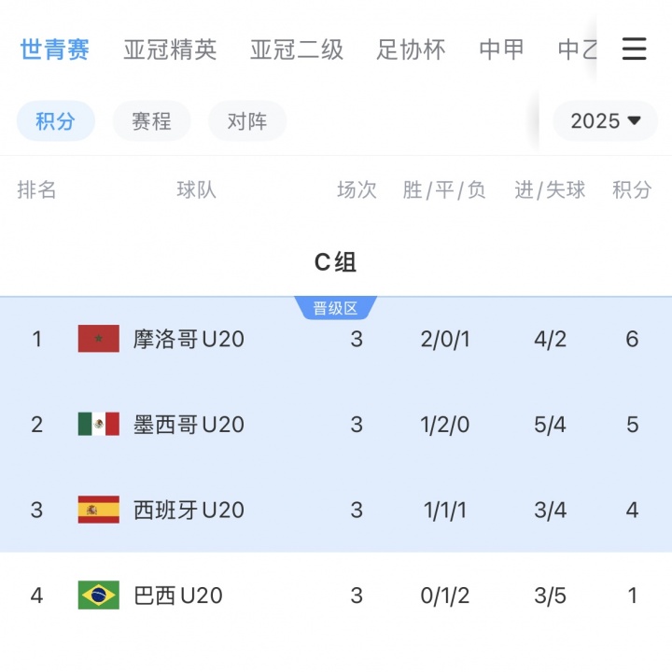Open 墨西哥U20 team page
Viewport: 672px width, 672px height.
189,425
